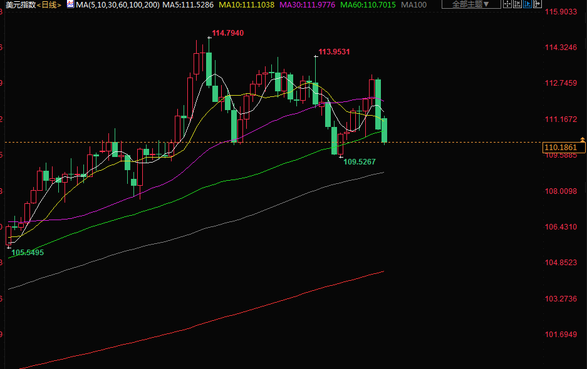Click the 110.1861 current price tag
The image size is (587, 369).
pos(564,148)
